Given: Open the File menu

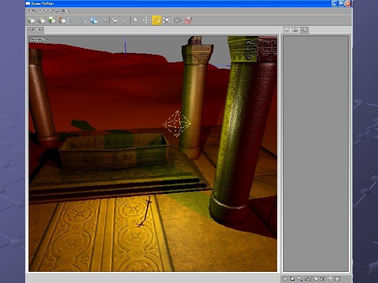Looking at the screenshot, I should point(33,10).
